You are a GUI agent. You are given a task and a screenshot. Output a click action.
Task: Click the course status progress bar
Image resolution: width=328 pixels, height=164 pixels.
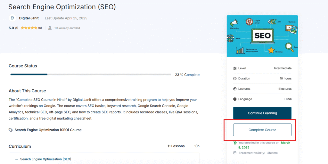[x=91, y=75]
